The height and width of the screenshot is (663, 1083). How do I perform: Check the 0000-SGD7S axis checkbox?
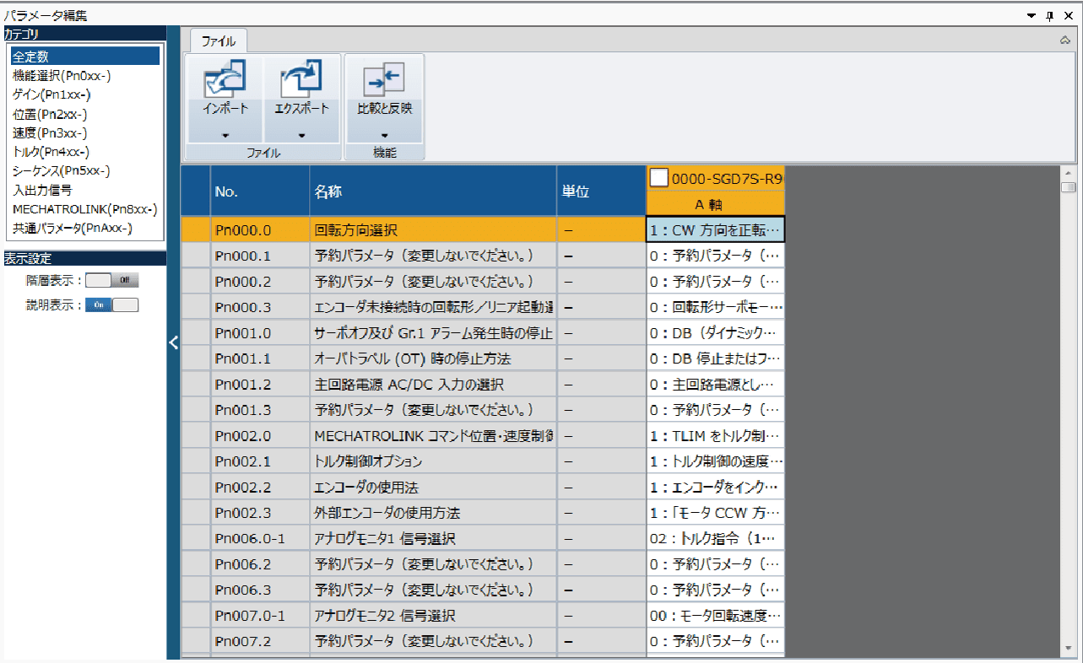point(658,178)
